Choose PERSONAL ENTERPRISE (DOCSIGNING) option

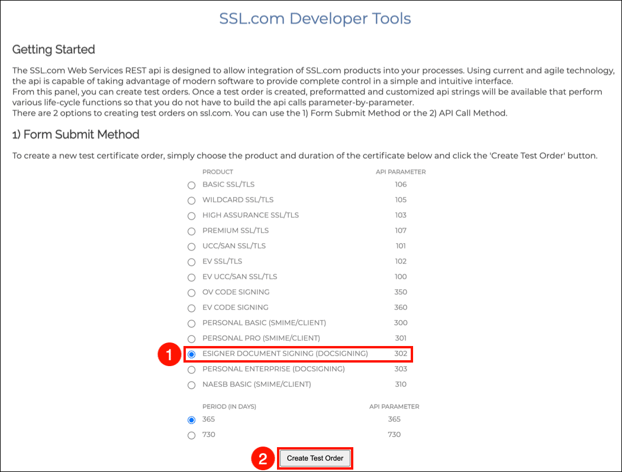point(191,369)
